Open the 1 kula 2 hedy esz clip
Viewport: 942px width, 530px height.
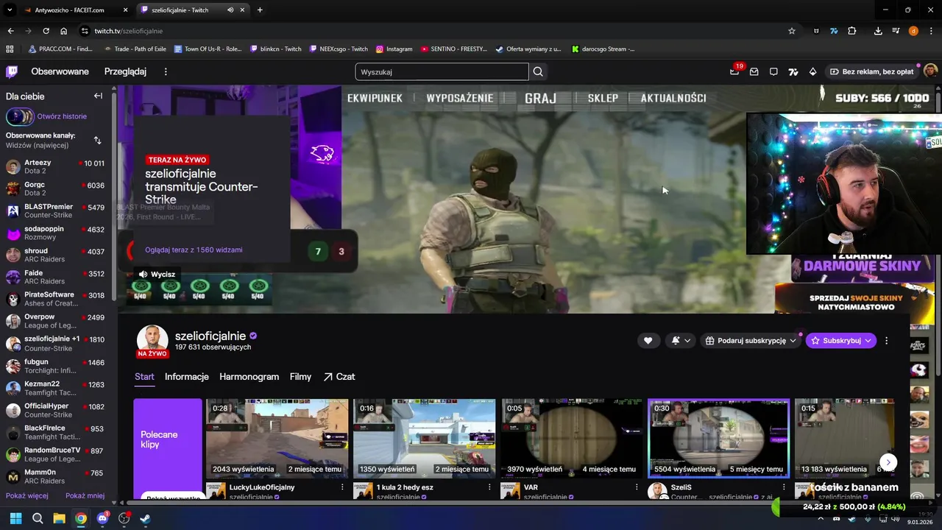pos(425,439)
